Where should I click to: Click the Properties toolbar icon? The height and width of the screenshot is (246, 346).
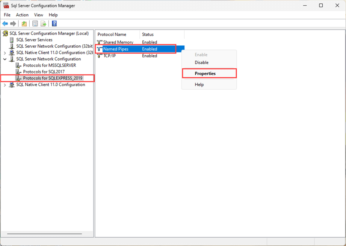pos(35,24)
